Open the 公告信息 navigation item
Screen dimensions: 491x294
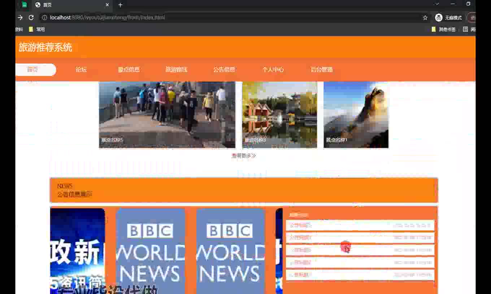pos(224,70)
